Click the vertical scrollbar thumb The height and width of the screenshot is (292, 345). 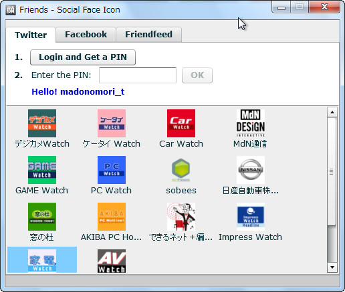332,171
